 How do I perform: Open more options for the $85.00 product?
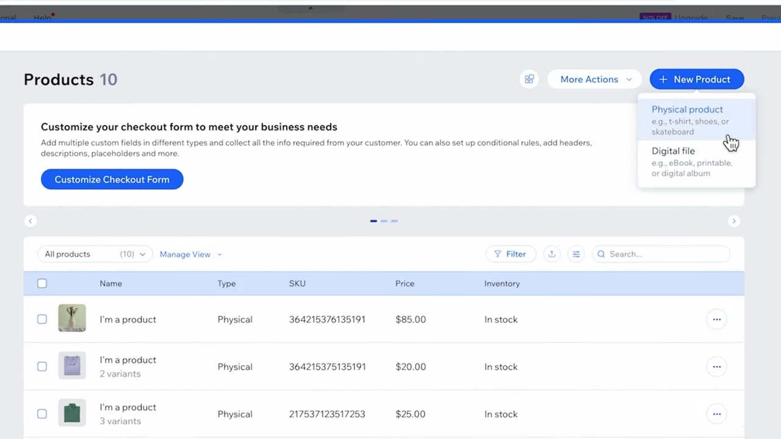[x=717, y=319]
